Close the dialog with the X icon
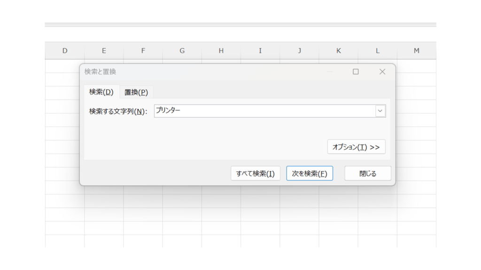The image size is (481, 270). pos(382,72)
